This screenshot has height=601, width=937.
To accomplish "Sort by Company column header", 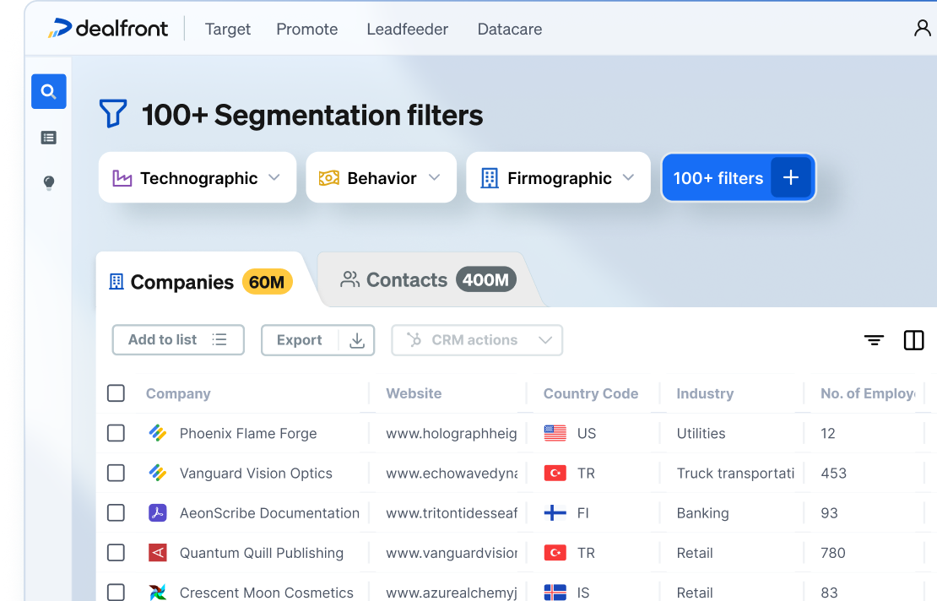I will click(x=178, y=393).
